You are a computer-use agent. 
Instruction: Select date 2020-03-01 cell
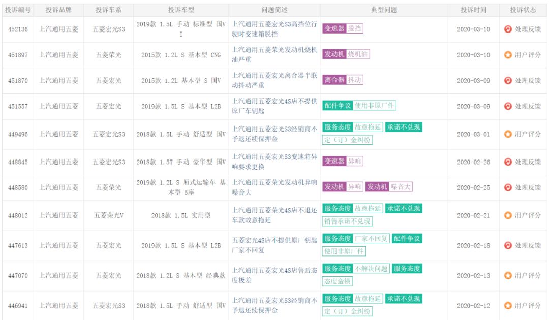click(473, 134)
